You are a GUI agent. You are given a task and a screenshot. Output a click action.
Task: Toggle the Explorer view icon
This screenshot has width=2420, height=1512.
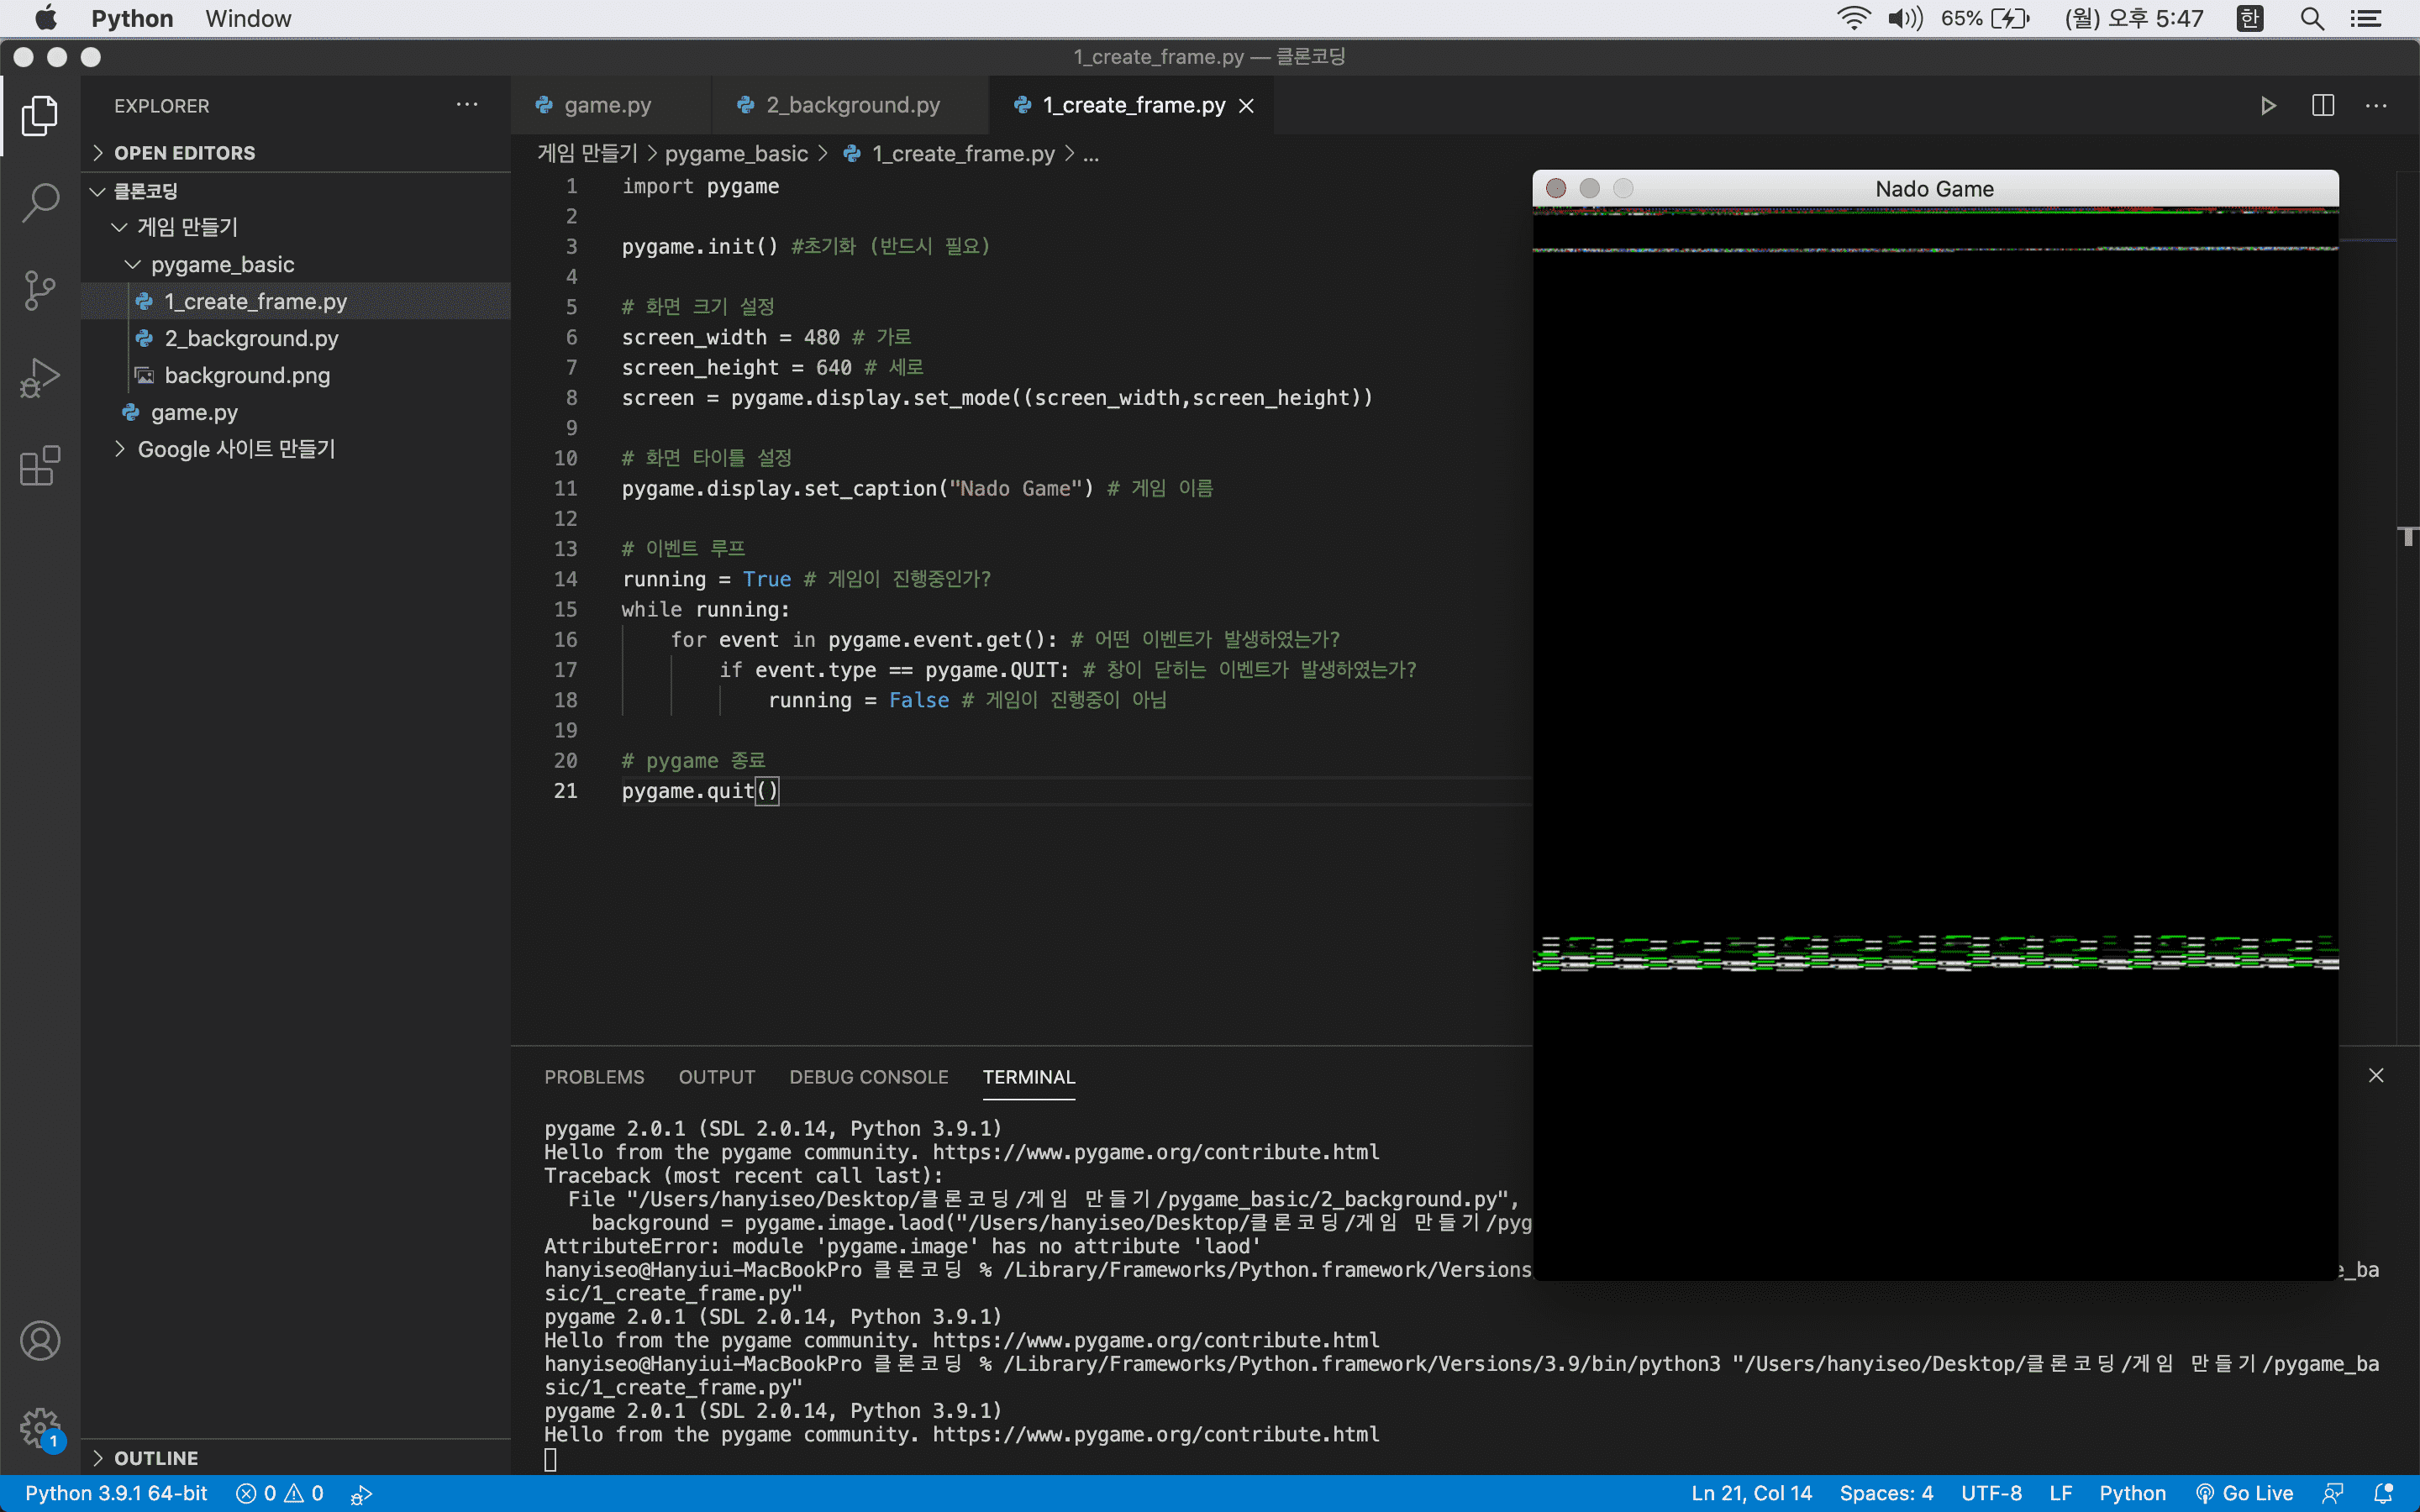point(40,116)
